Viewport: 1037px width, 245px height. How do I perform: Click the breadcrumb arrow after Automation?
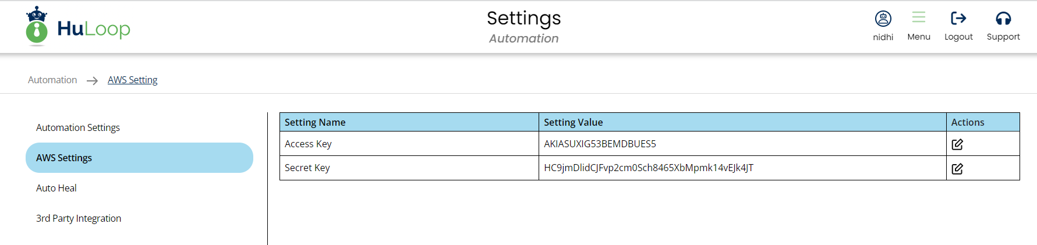92,81
